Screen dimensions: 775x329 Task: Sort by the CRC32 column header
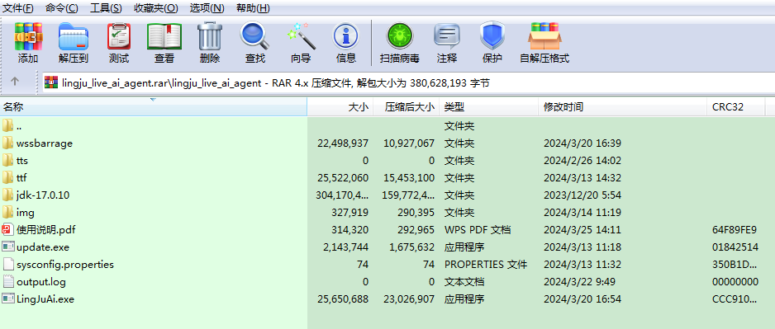[735, 106]
